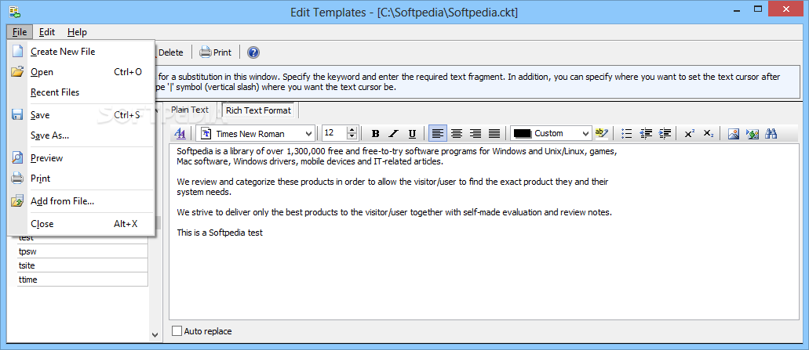Viewport: 809px width, 350px height.
Task: Apply superscript formatting
Action: click(689, 134)
